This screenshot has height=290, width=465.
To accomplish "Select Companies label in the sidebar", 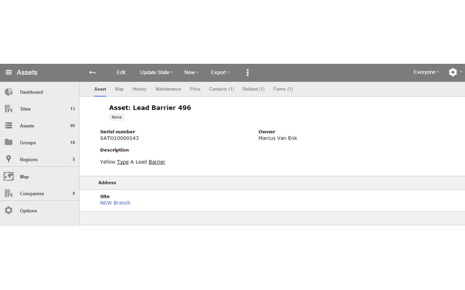I will coord(32,194).
